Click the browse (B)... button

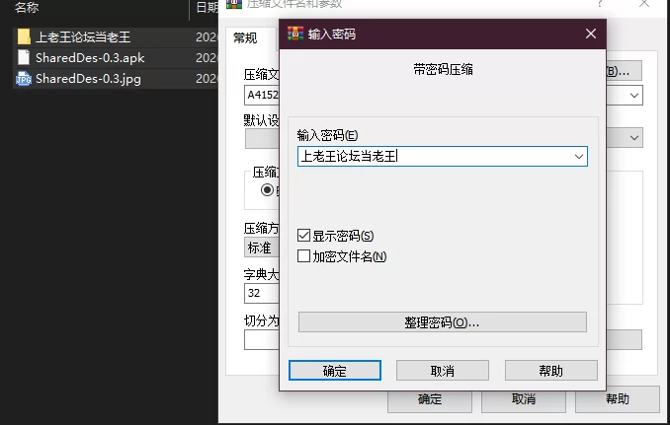(624, 71)
